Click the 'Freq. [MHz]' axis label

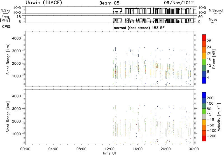coord(5,19)
